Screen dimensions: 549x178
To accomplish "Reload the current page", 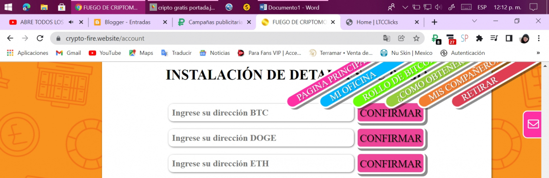I will [40, 38].
